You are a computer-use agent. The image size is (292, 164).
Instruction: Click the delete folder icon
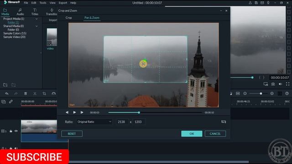point(14,85)
